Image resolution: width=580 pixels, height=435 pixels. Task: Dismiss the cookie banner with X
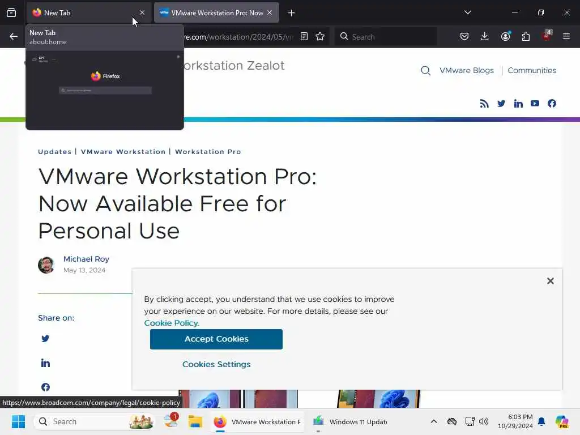pyautogui.click(x=551, y=281)
